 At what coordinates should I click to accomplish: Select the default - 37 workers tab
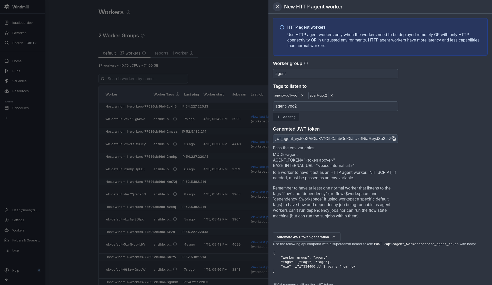coord(121,53)
